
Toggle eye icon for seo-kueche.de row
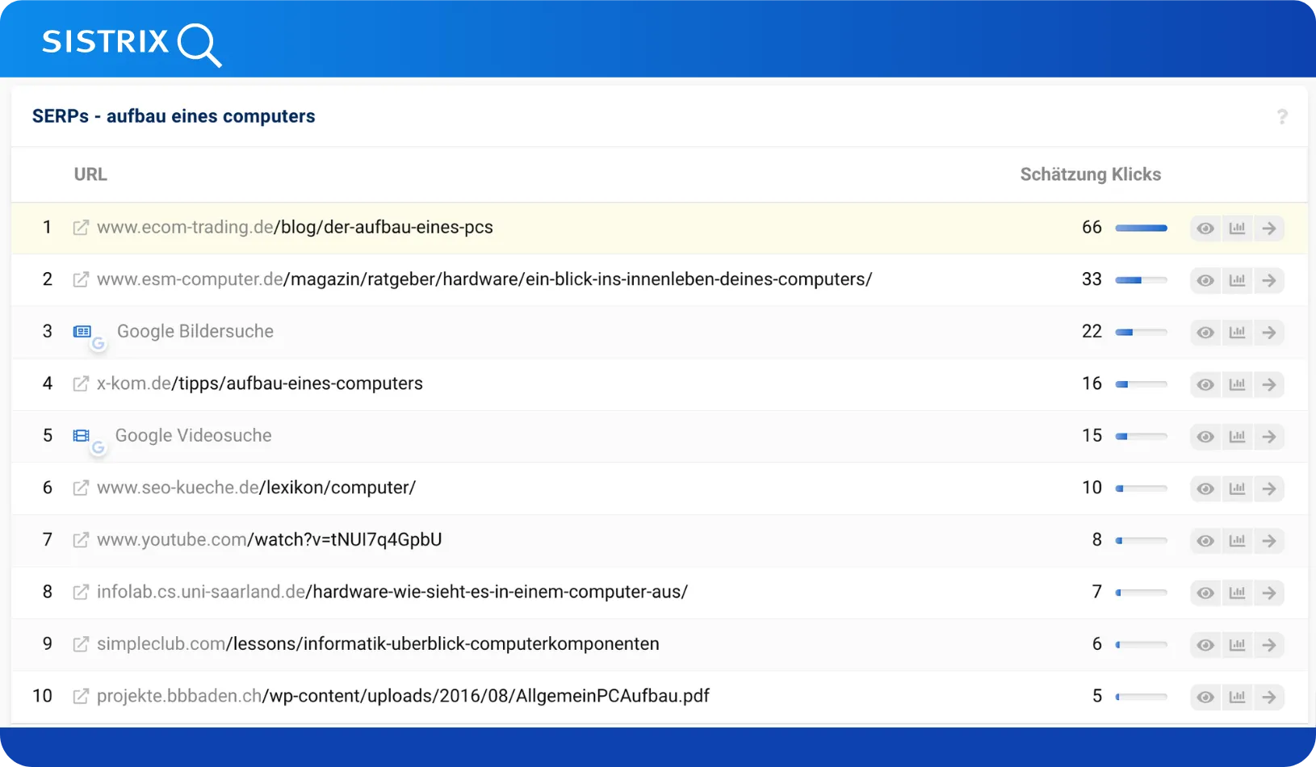point(1205,488)
